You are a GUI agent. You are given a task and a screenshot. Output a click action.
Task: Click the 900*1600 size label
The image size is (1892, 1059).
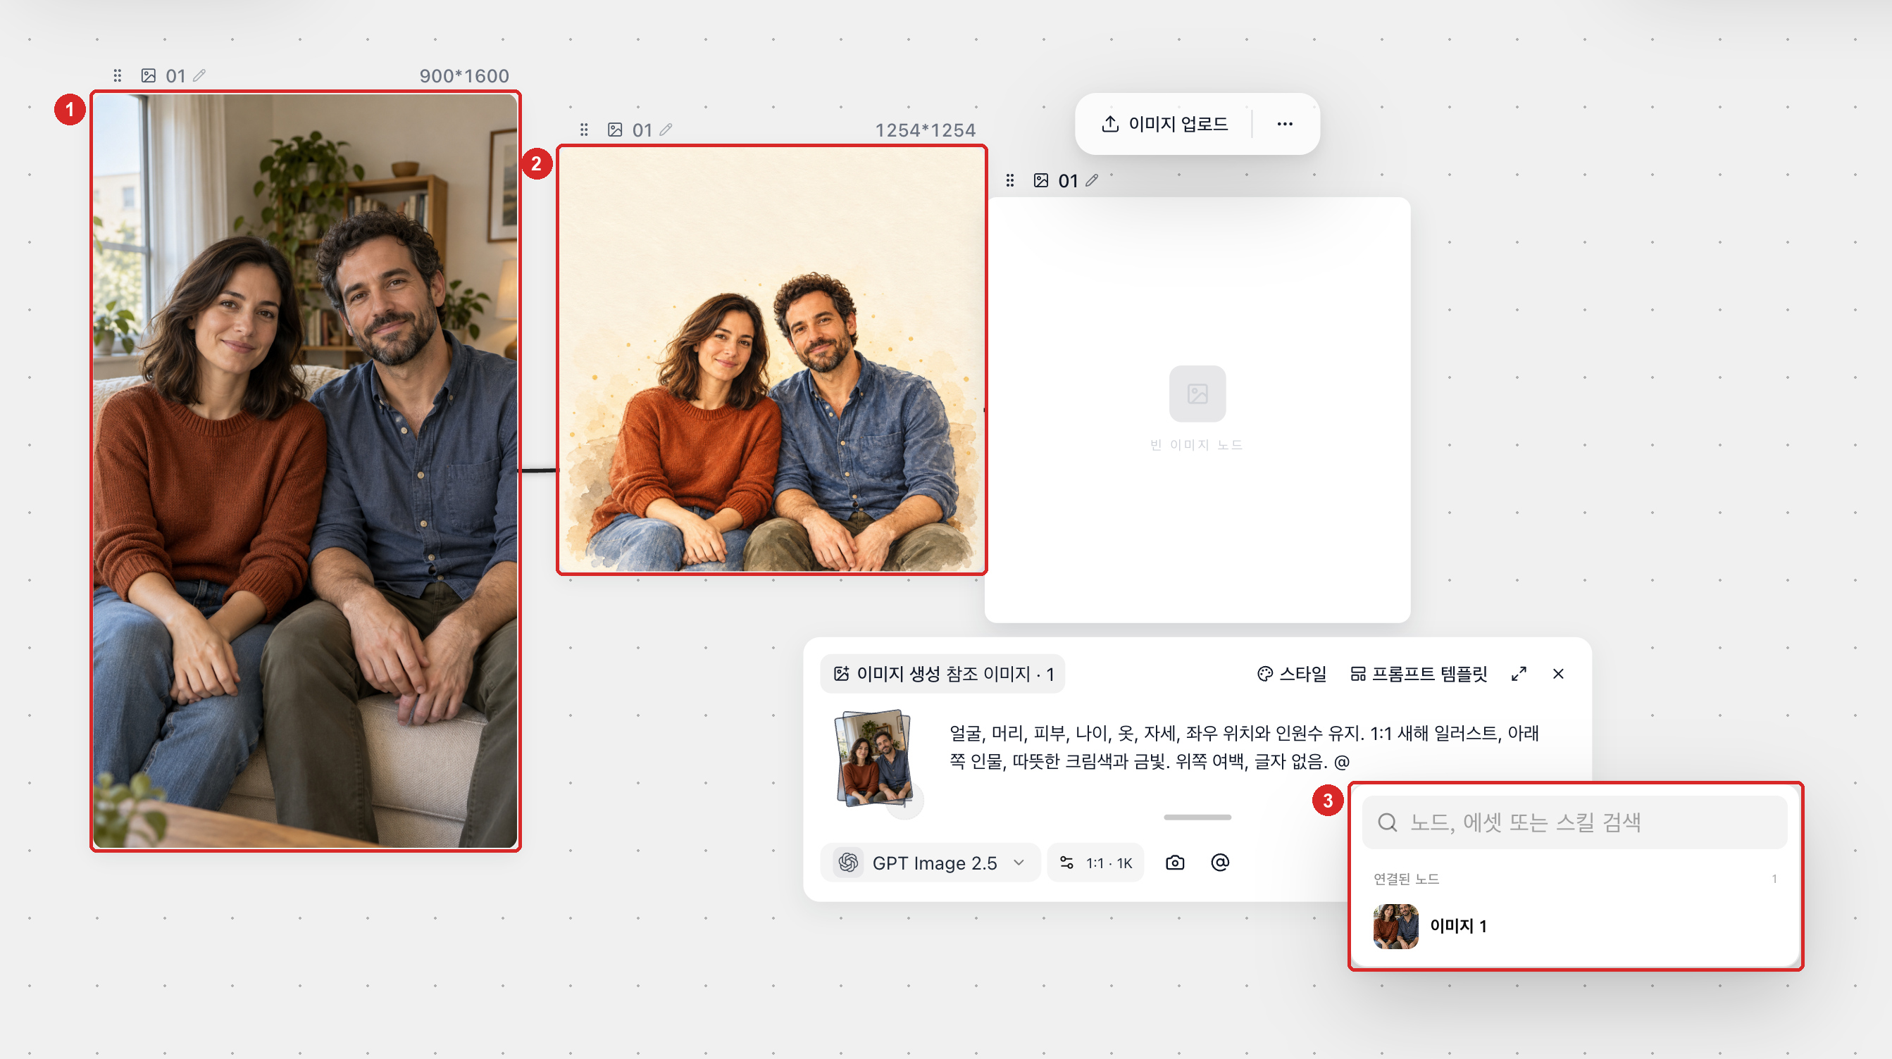[x=464, y=75]
